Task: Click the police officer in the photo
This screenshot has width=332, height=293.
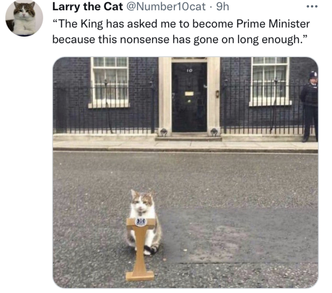Action: 309,107
